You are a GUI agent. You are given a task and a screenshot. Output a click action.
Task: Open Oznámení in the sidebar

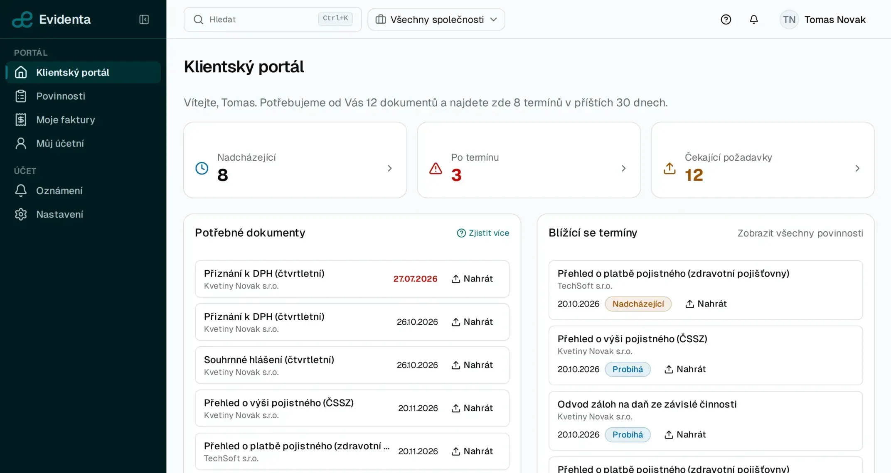tap(83, 191)
